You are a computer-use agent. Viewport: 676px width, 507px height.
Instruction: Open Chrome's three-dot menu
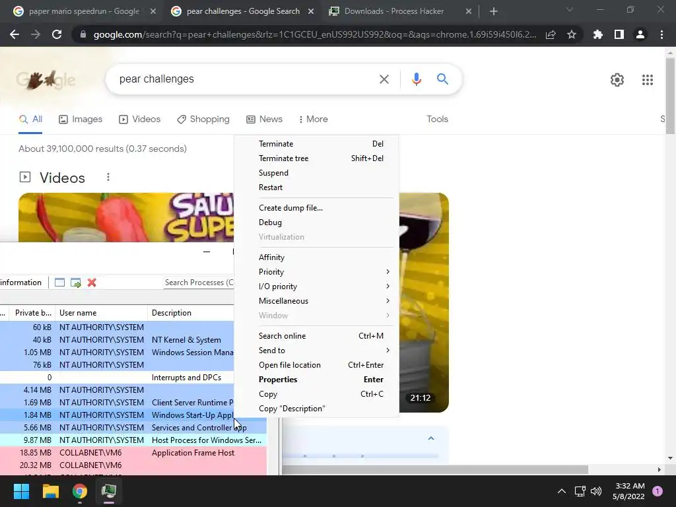[661, 34]
